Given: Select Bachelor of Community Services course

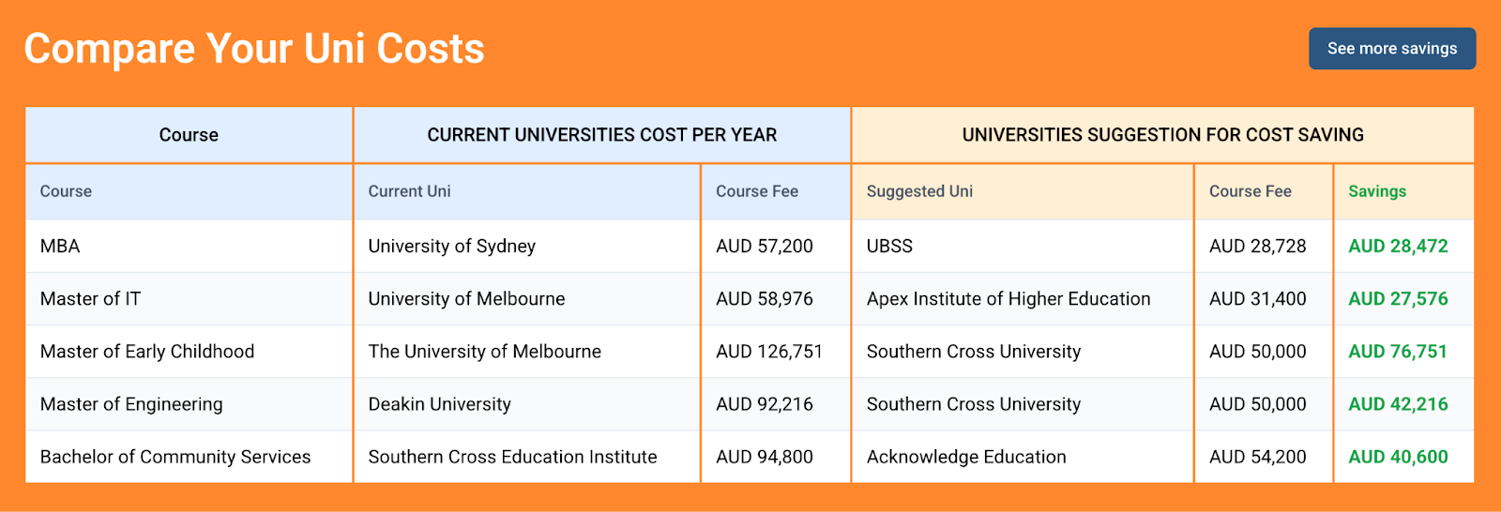Looking at the screenshot, I should click(x=175, y=457).
